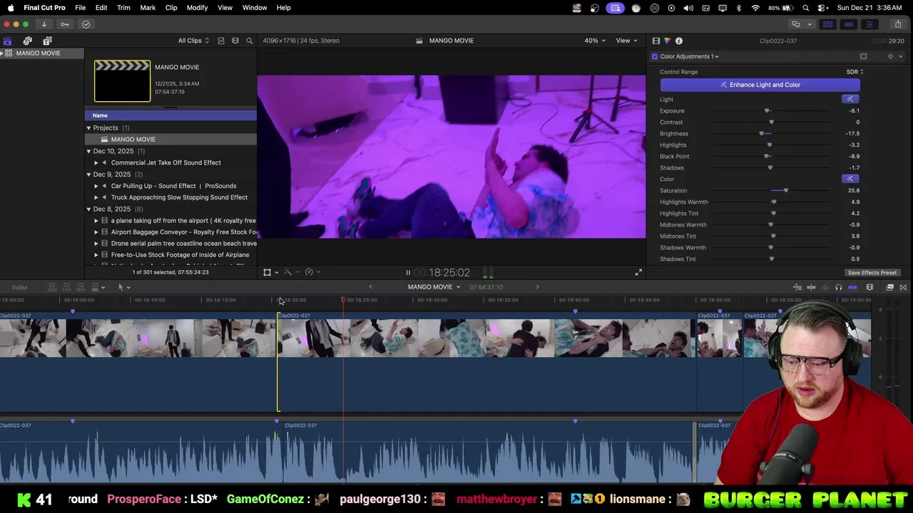Open the Color Adjustments 1 effect dropdown
The width and height of the screenshot is (913, 513).
tap(689, 56)
